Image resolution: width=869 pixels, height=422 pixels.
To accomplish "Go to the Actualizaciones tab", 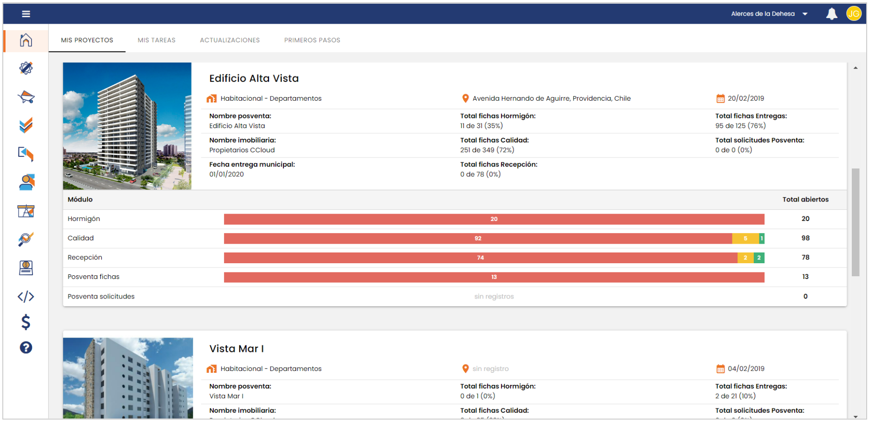I will (230, 40).
